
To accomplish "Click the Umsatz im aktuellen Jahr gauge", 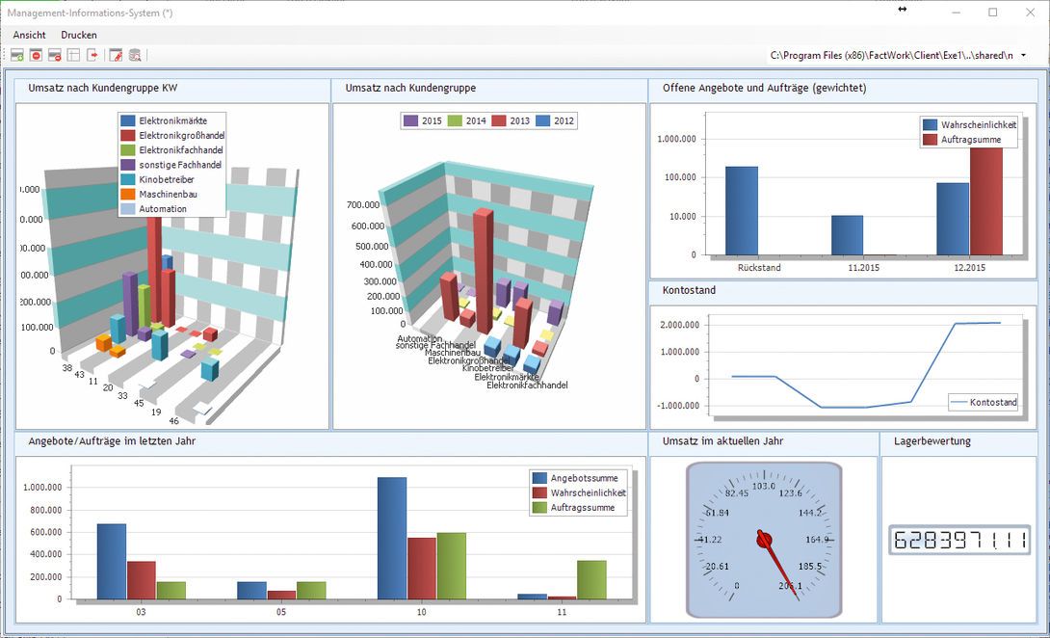I will (x=764, y=540).
